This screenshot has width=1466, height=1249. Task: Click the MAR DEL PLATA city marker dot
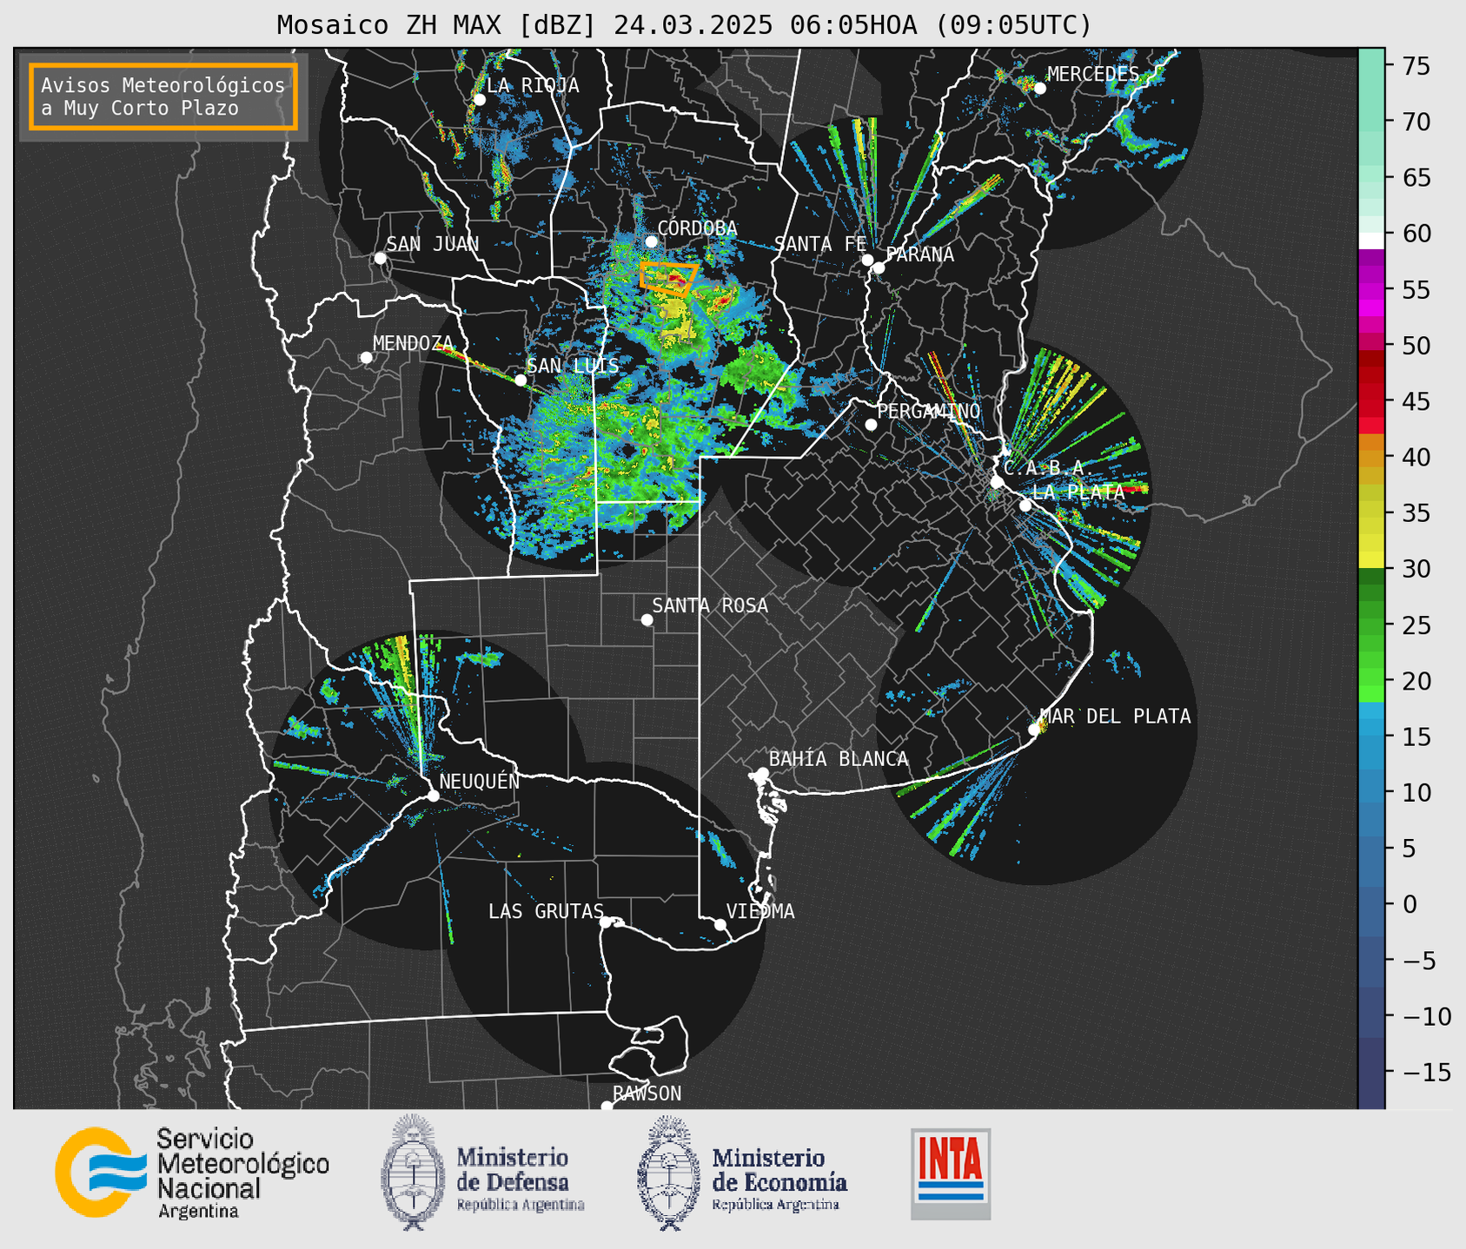1034,730
